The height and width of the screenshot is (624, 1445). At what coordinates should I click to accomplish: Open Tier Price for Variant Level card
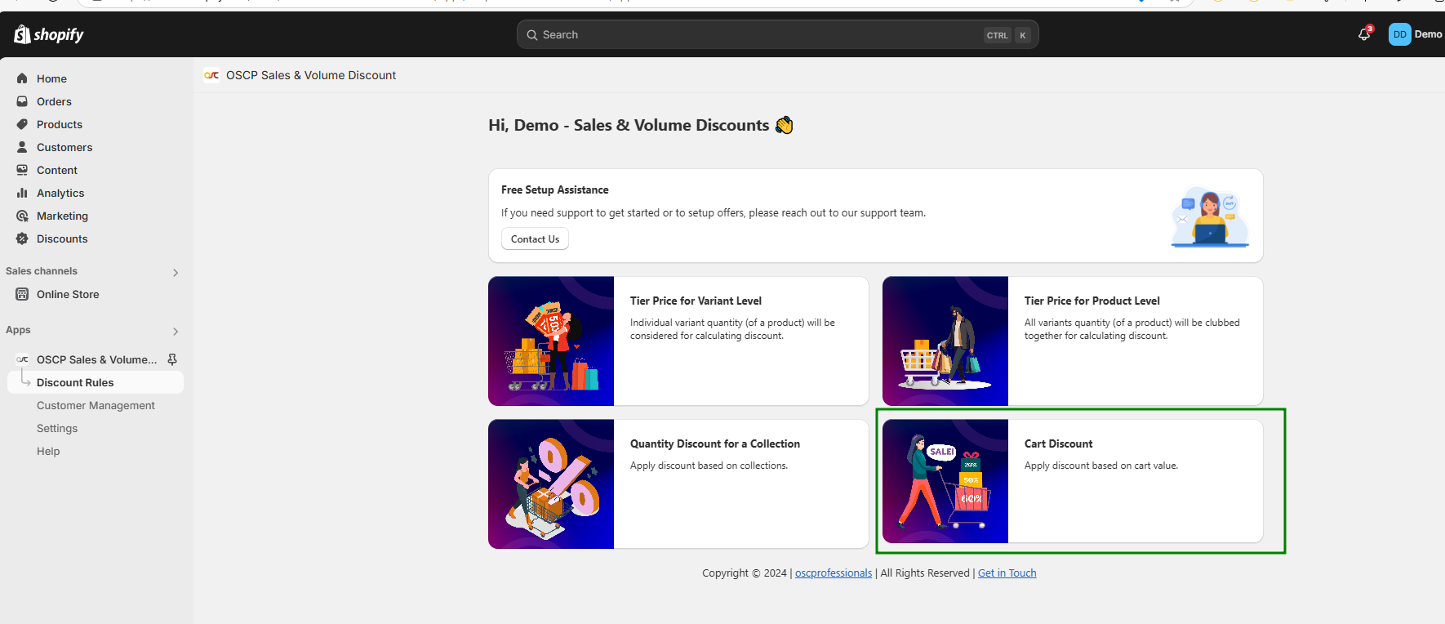coord(678,341)
